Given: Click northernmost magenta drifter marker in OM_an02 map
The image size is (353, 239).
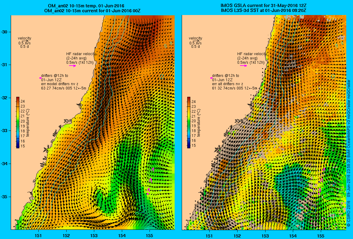Looking at the screenshot, I should pos(153,169).
